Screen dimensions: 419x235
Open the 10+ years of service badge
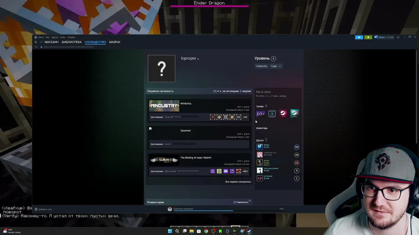[x=261, y=114]
